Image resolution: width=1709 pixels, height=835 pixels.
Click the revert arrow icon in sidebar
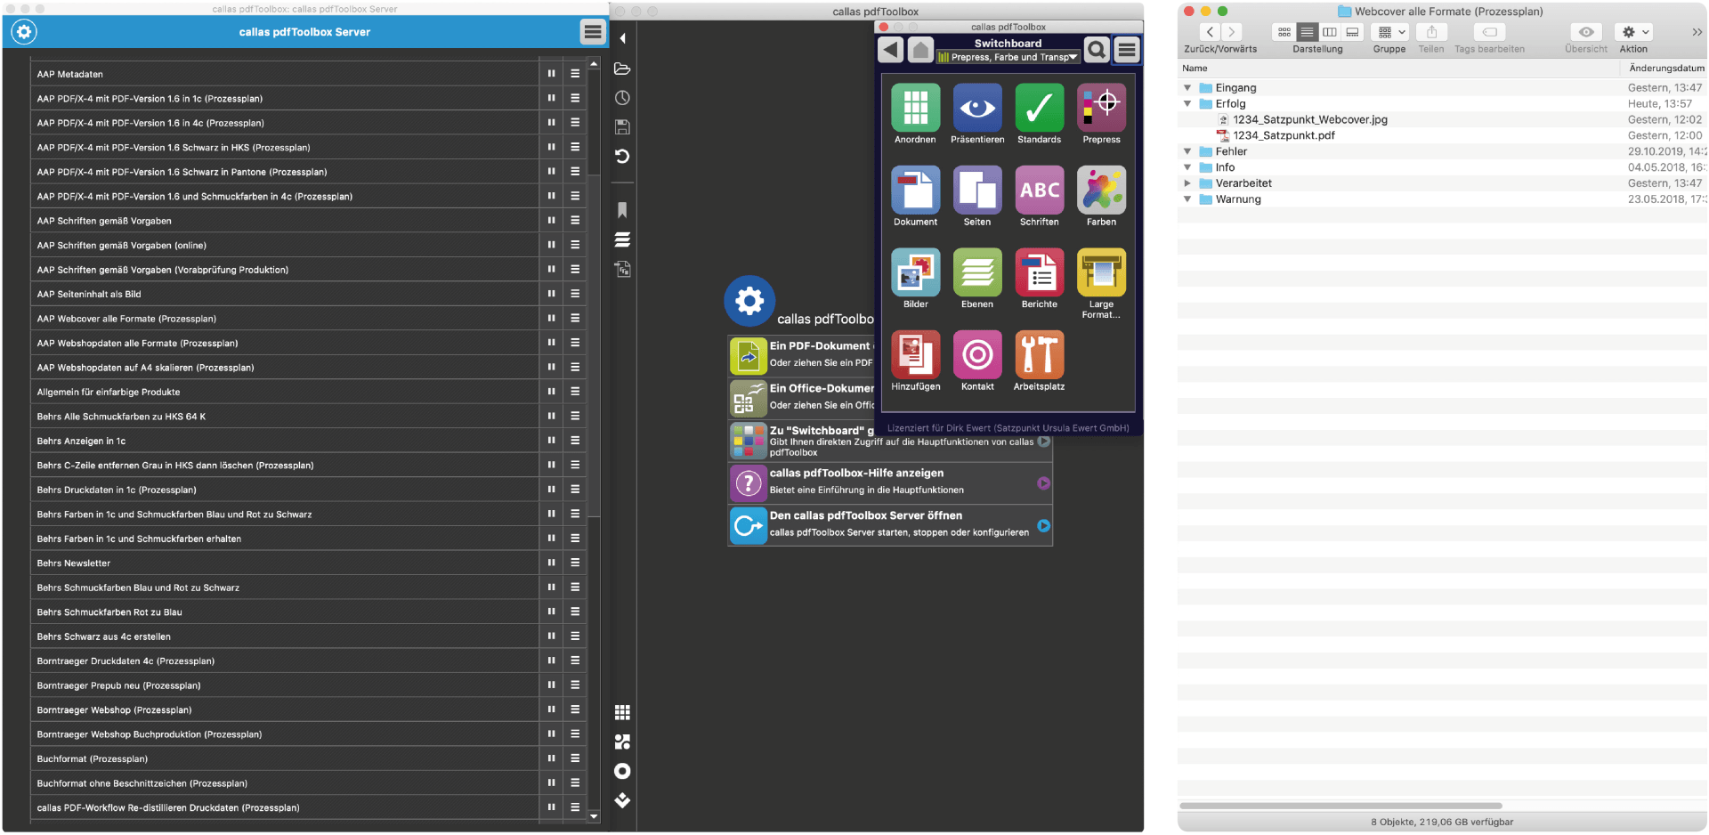point(622,157)
